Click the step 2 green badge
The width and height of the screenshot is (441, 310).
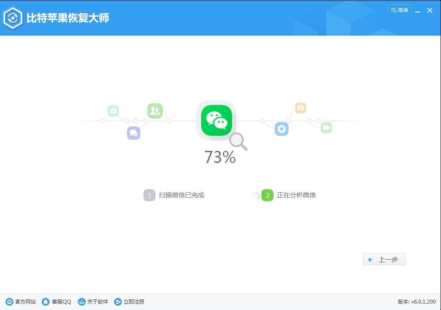coord(267,195)
